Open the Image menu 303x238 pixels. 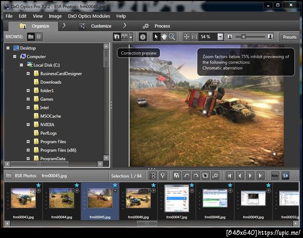tap(55, 16)
